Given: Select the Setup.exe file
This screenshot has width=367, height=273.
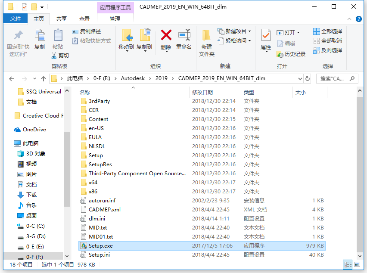Looking at the screenshot, I should click(202, 246).
